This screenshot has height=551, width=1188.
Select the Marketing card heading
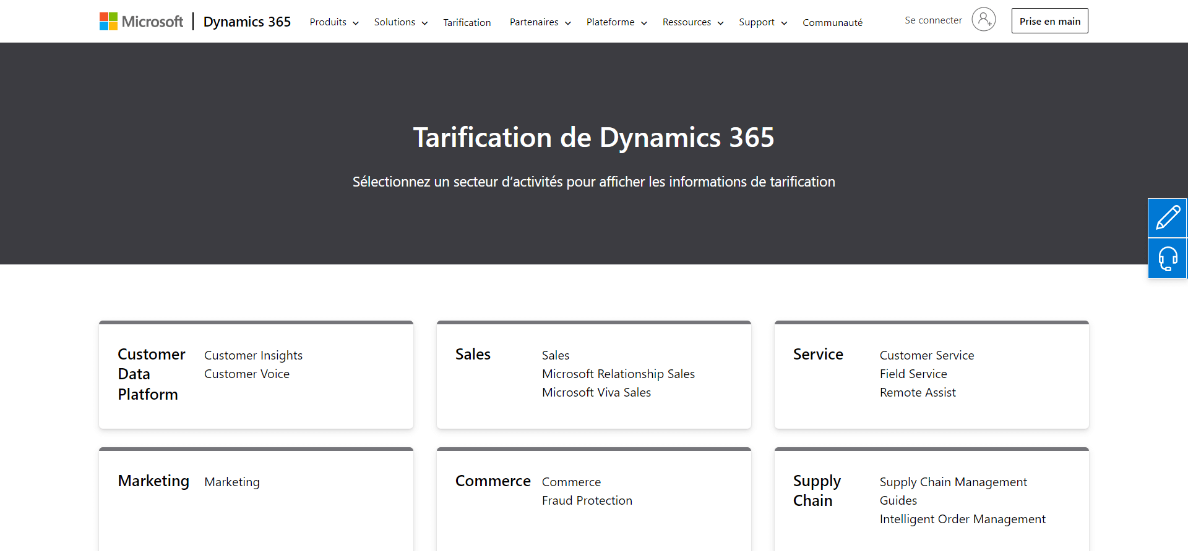click(x=153, y=481)
